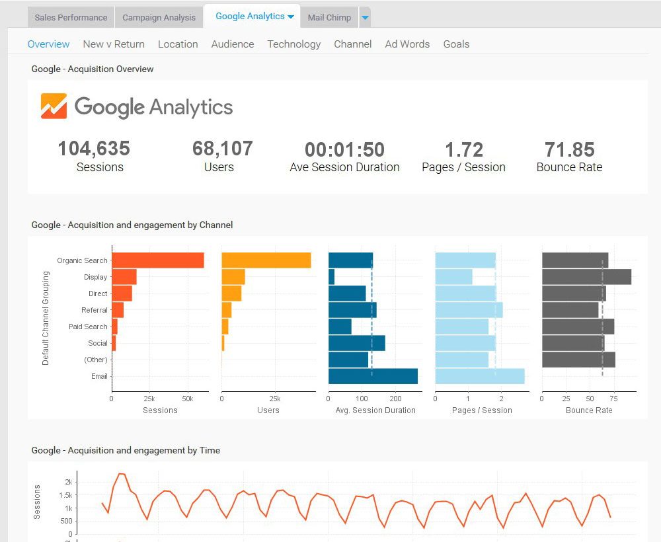661x542 pixels.
Task: Switch to the Technology section
Action: [294, 44]
